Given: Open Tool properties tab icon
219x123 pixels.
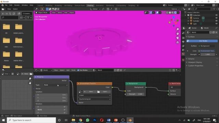Looking at the screenshot, I should tap(183, 33).
